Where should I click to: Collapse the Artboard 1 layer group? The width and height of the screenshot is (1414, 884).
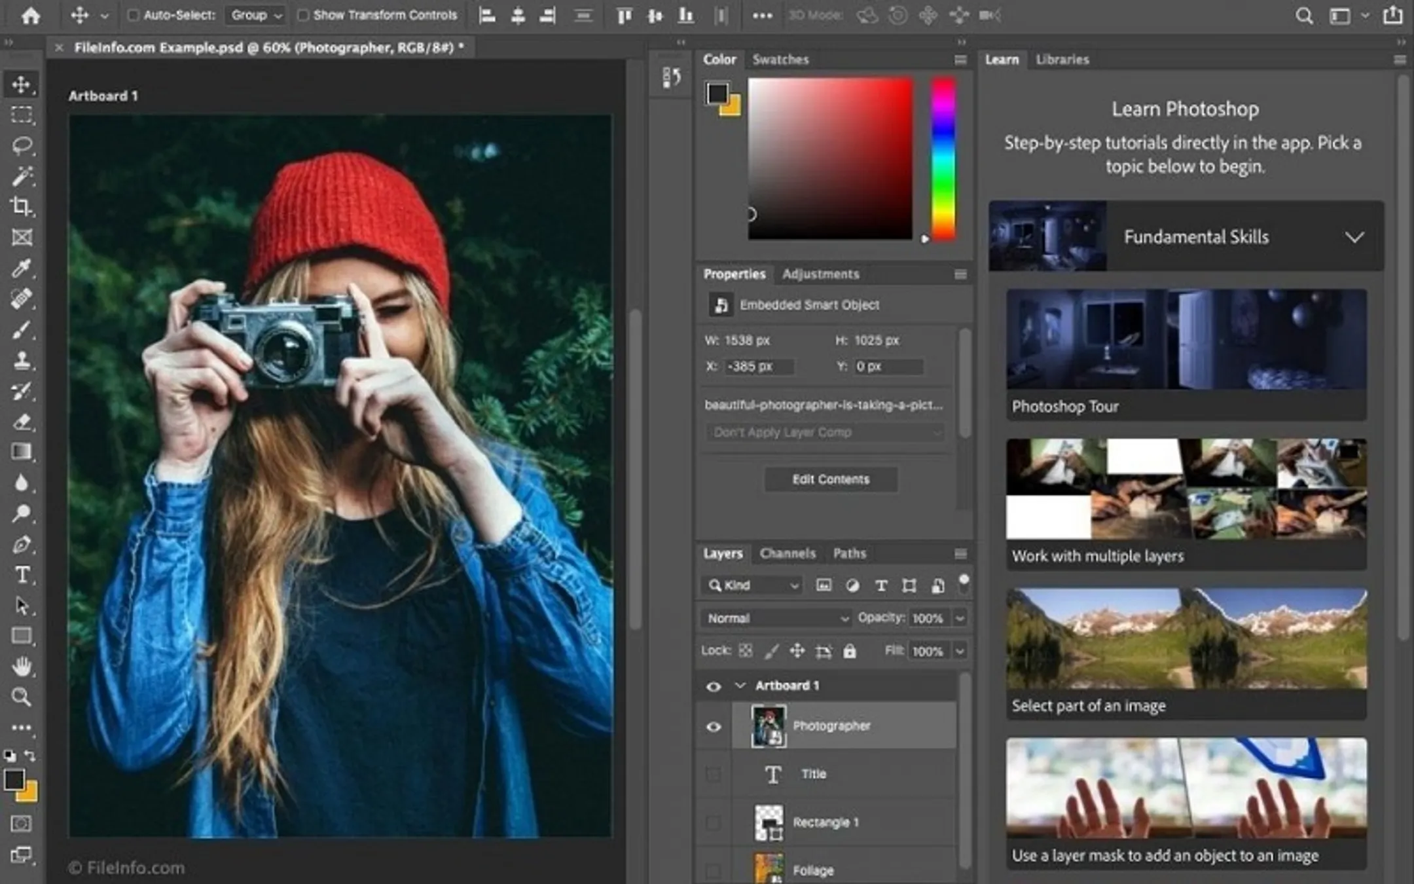[740, 686]
